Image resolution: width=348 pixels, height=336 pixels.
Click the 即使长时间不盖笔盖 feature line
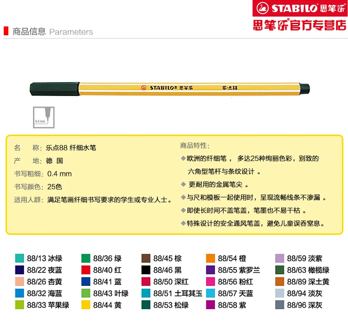coord(244,210)
